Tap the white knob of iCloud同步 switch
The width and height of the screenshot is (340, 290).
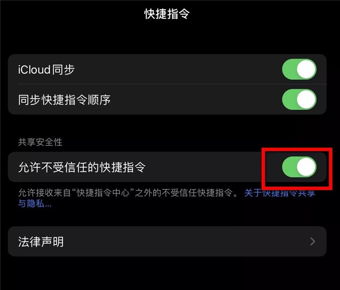click(306, 69)
